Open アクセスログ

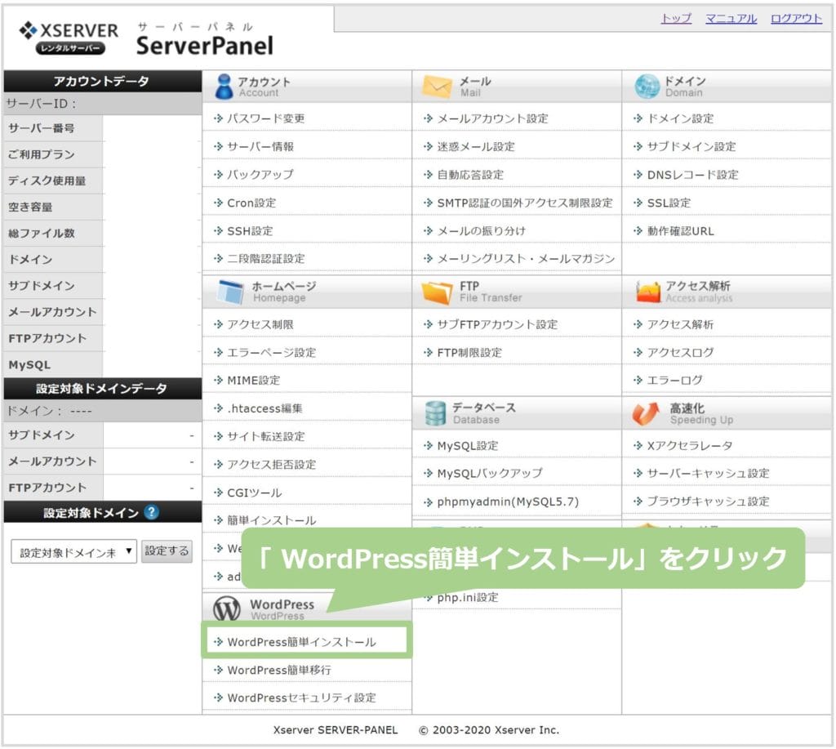680,353
